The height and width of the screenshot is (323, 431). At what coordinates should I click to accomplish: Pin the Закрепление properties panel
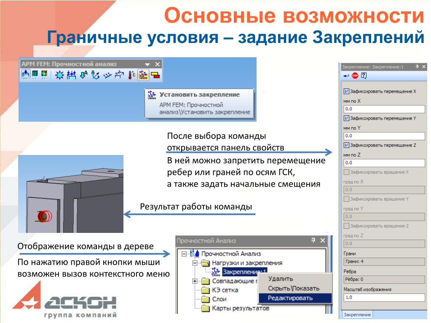point(417,67)
